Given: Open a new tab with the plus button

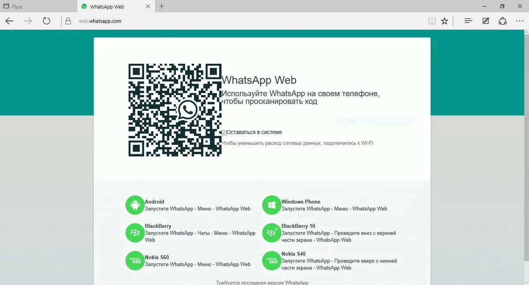Looking at the screenshot, I should pyautogui.click(x=161, y=6).
